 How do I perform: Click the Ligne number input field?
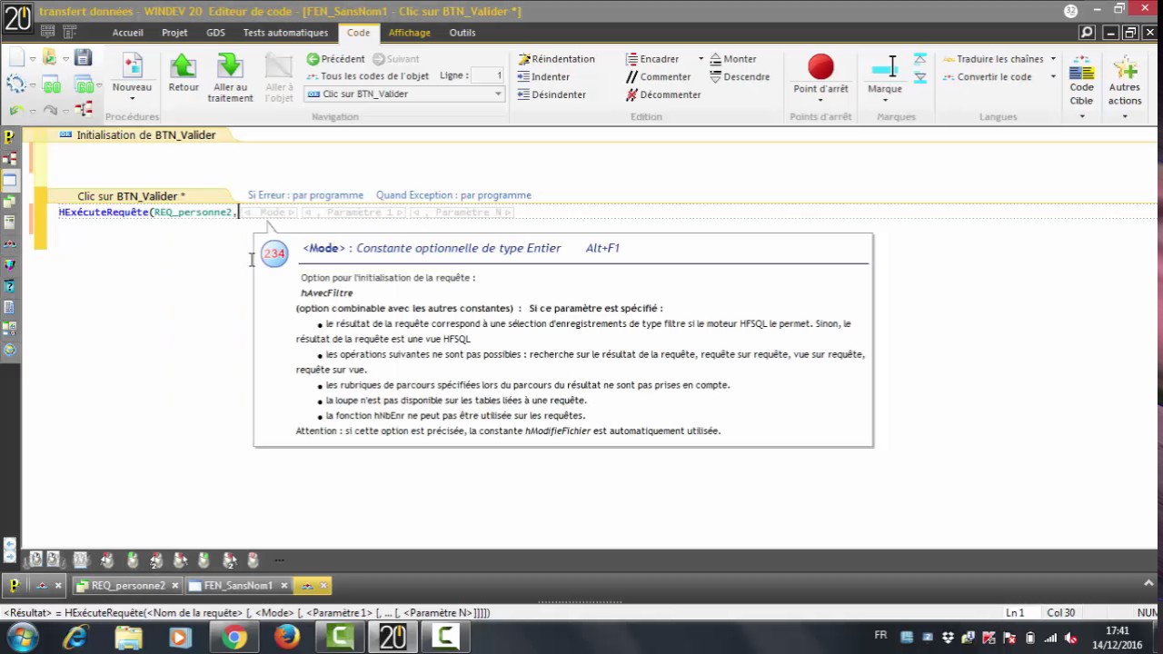487,76
